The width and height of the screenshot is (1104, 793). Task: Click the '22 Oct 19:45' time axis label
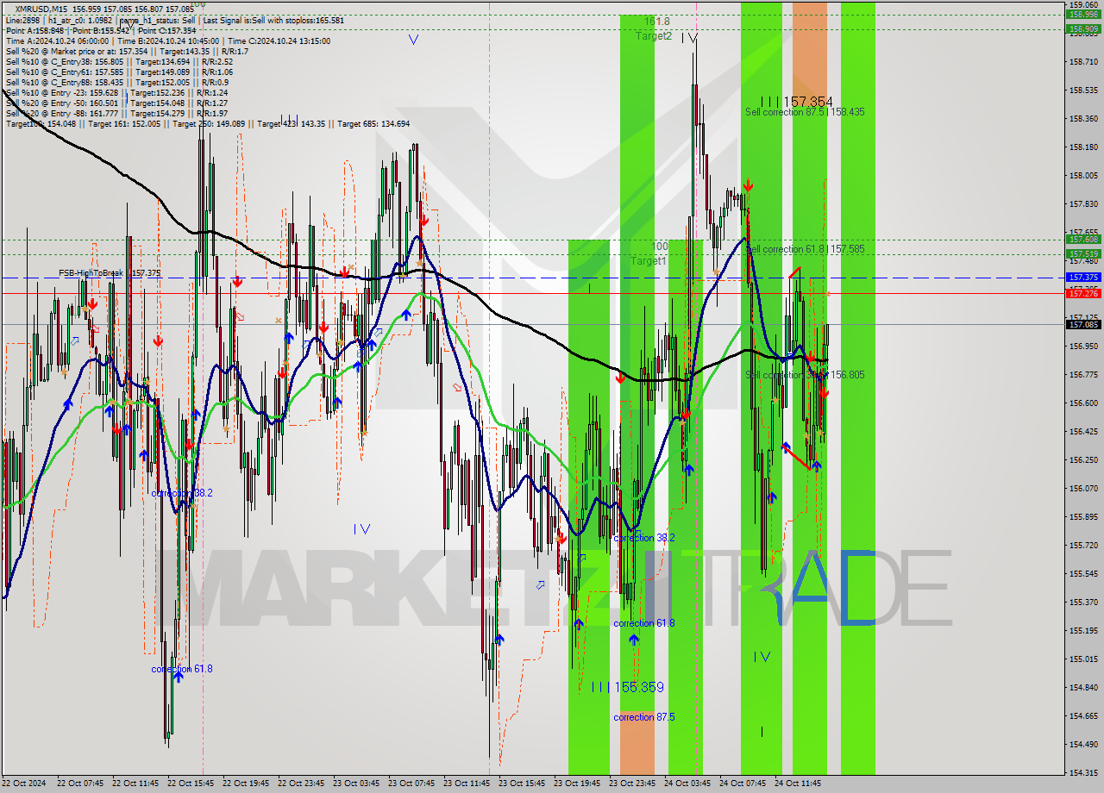point(246,784)
